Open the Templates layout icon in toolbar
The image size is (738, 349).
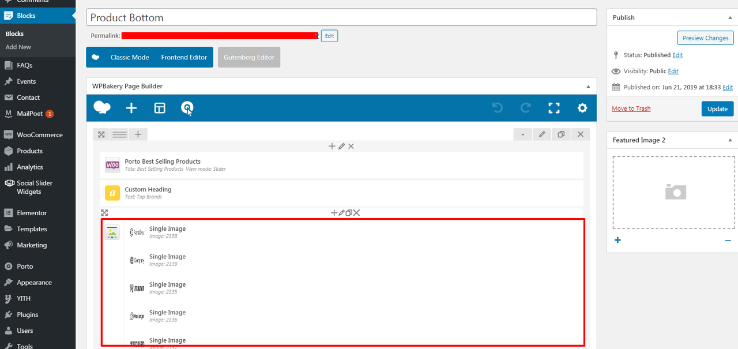click(160, 108)
